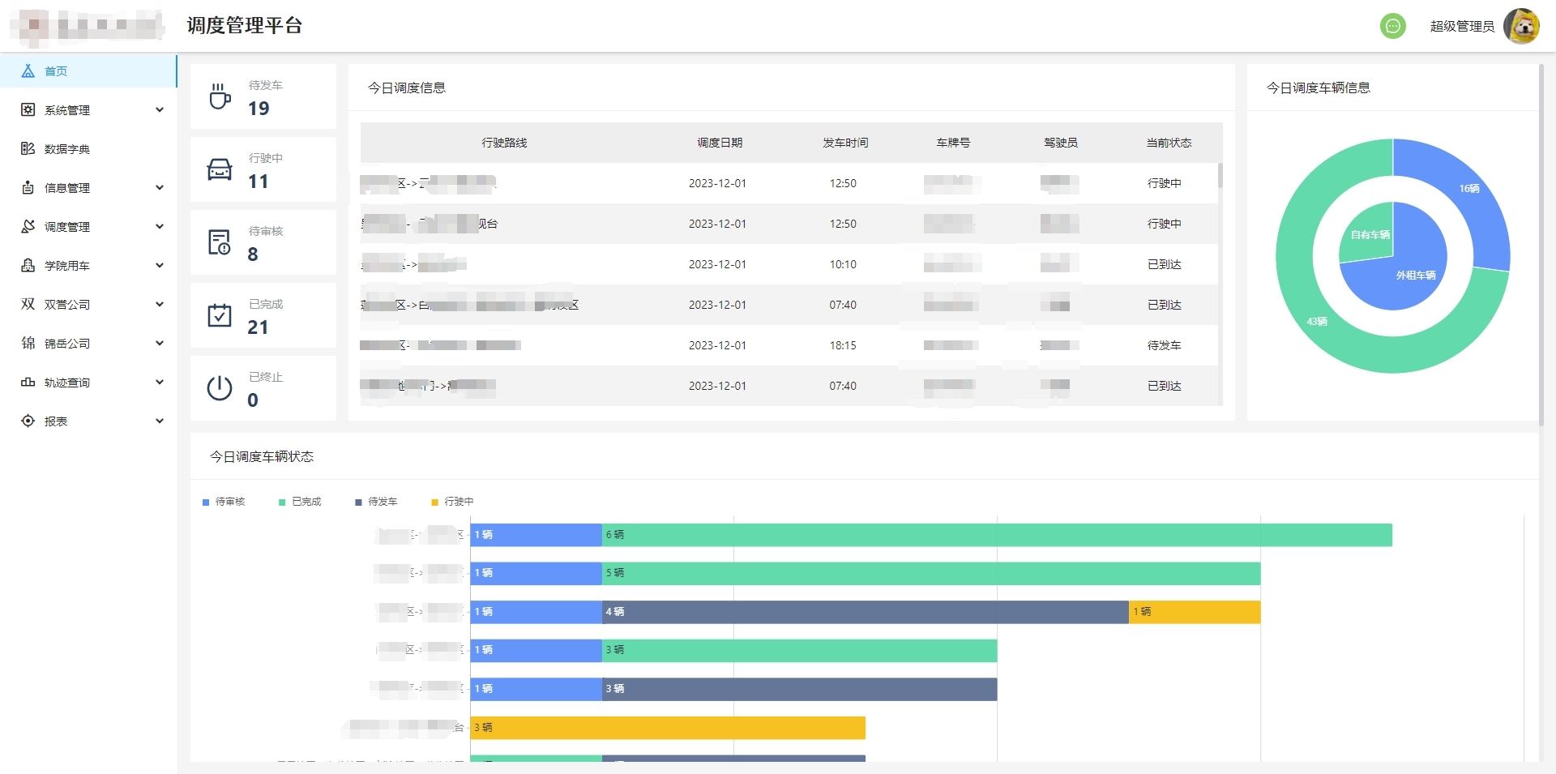Select the 报表 menu label

pos(56,421)
